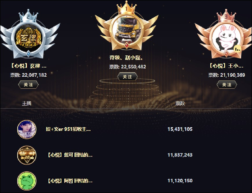
Task: Follow 【心悦】玄律 with the 关注 button
Action: (28, 85)
